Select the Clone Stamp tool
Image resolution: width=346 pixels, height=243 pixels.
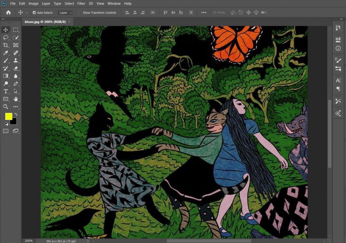(x=16, y=61)
